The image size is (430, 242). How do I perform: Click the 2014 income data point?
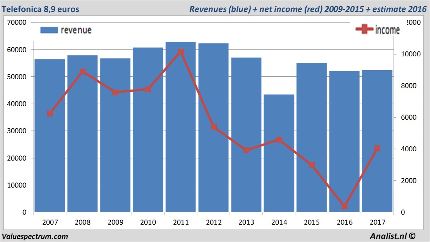279,140
